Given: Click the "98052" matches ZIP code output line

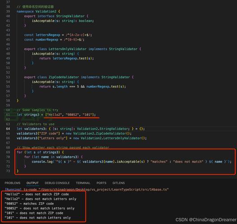Looking at the screenshot, I should pyautogui.click(x=29, y=203).
